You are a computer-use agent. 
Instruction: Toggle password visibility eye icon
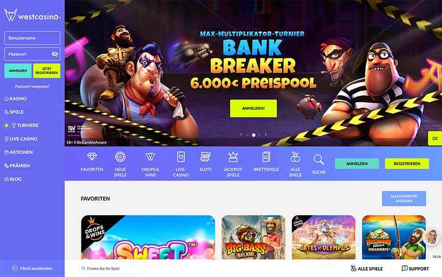coord(55,54)
